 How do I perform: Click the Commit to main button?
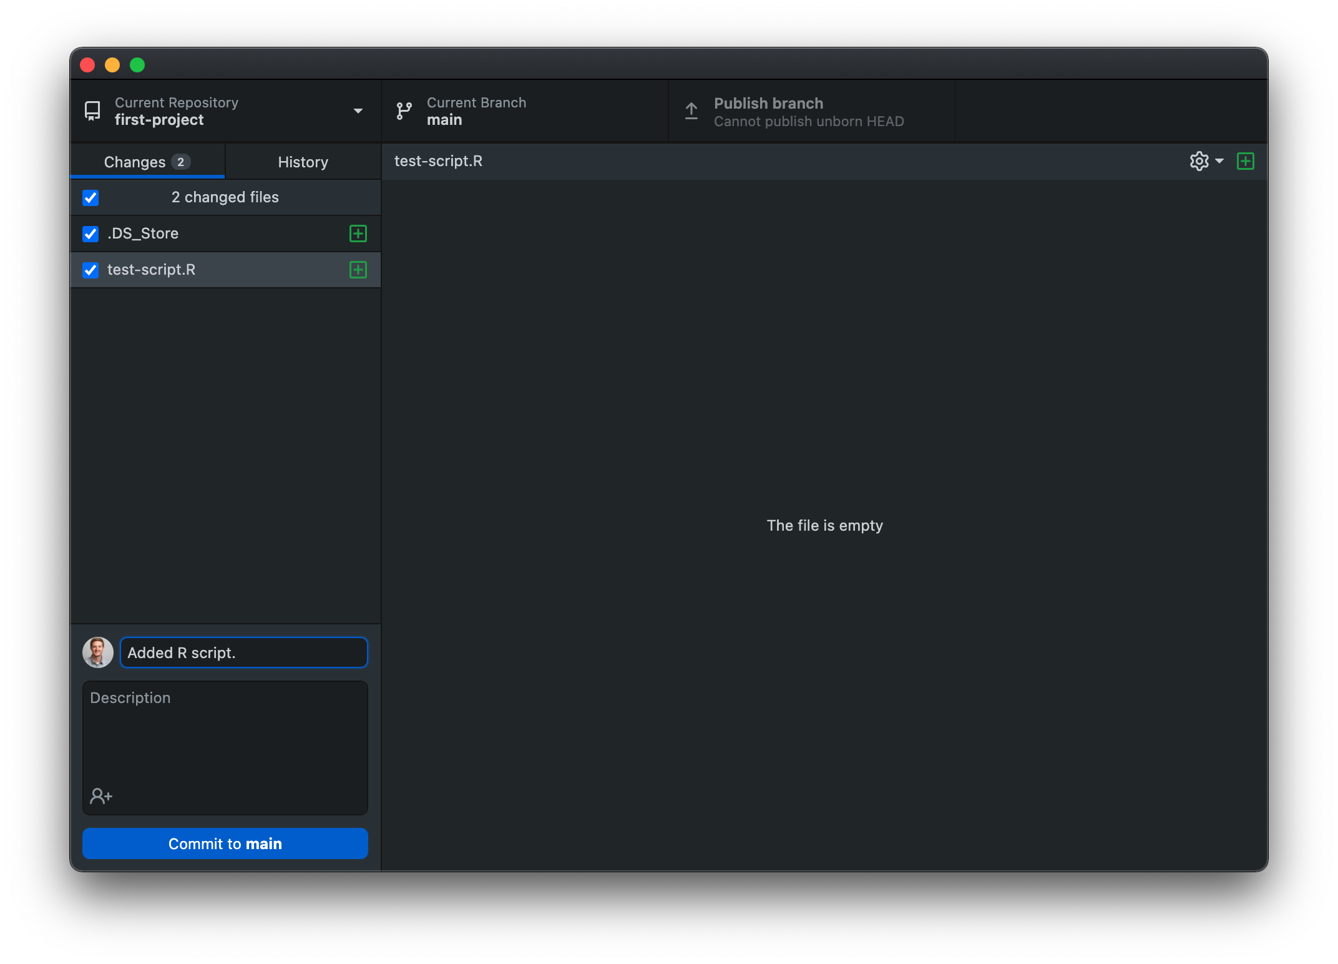225,843
